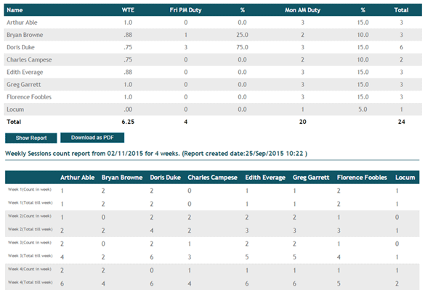The image size is (425, 290).
Task: Click the Mon AM Duty column header
Action: (x=302, y=10)
